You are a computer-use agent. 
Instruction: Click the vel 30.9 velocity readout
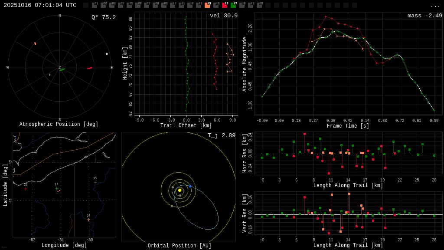point(223,16)
